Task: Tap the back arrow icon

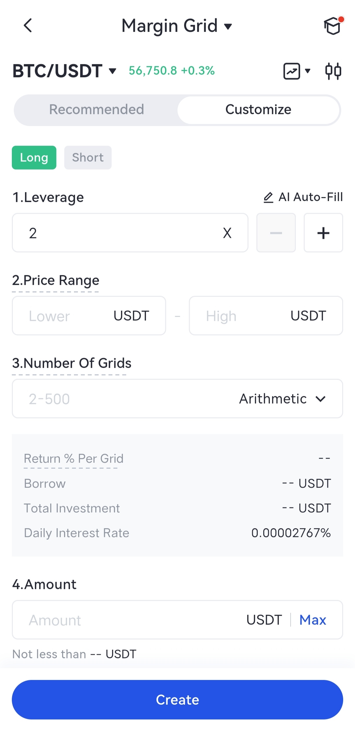Action: click(28, 25)
